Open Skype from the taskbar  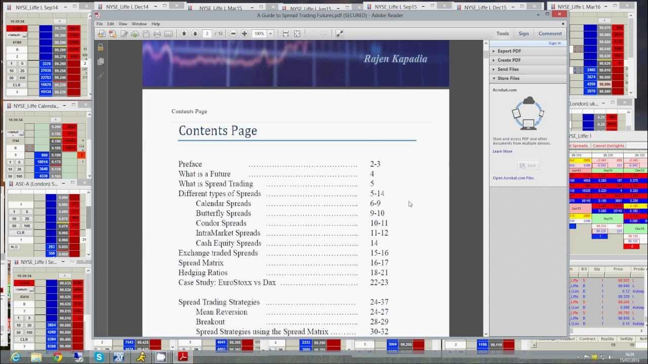click(x=99, y=357)
